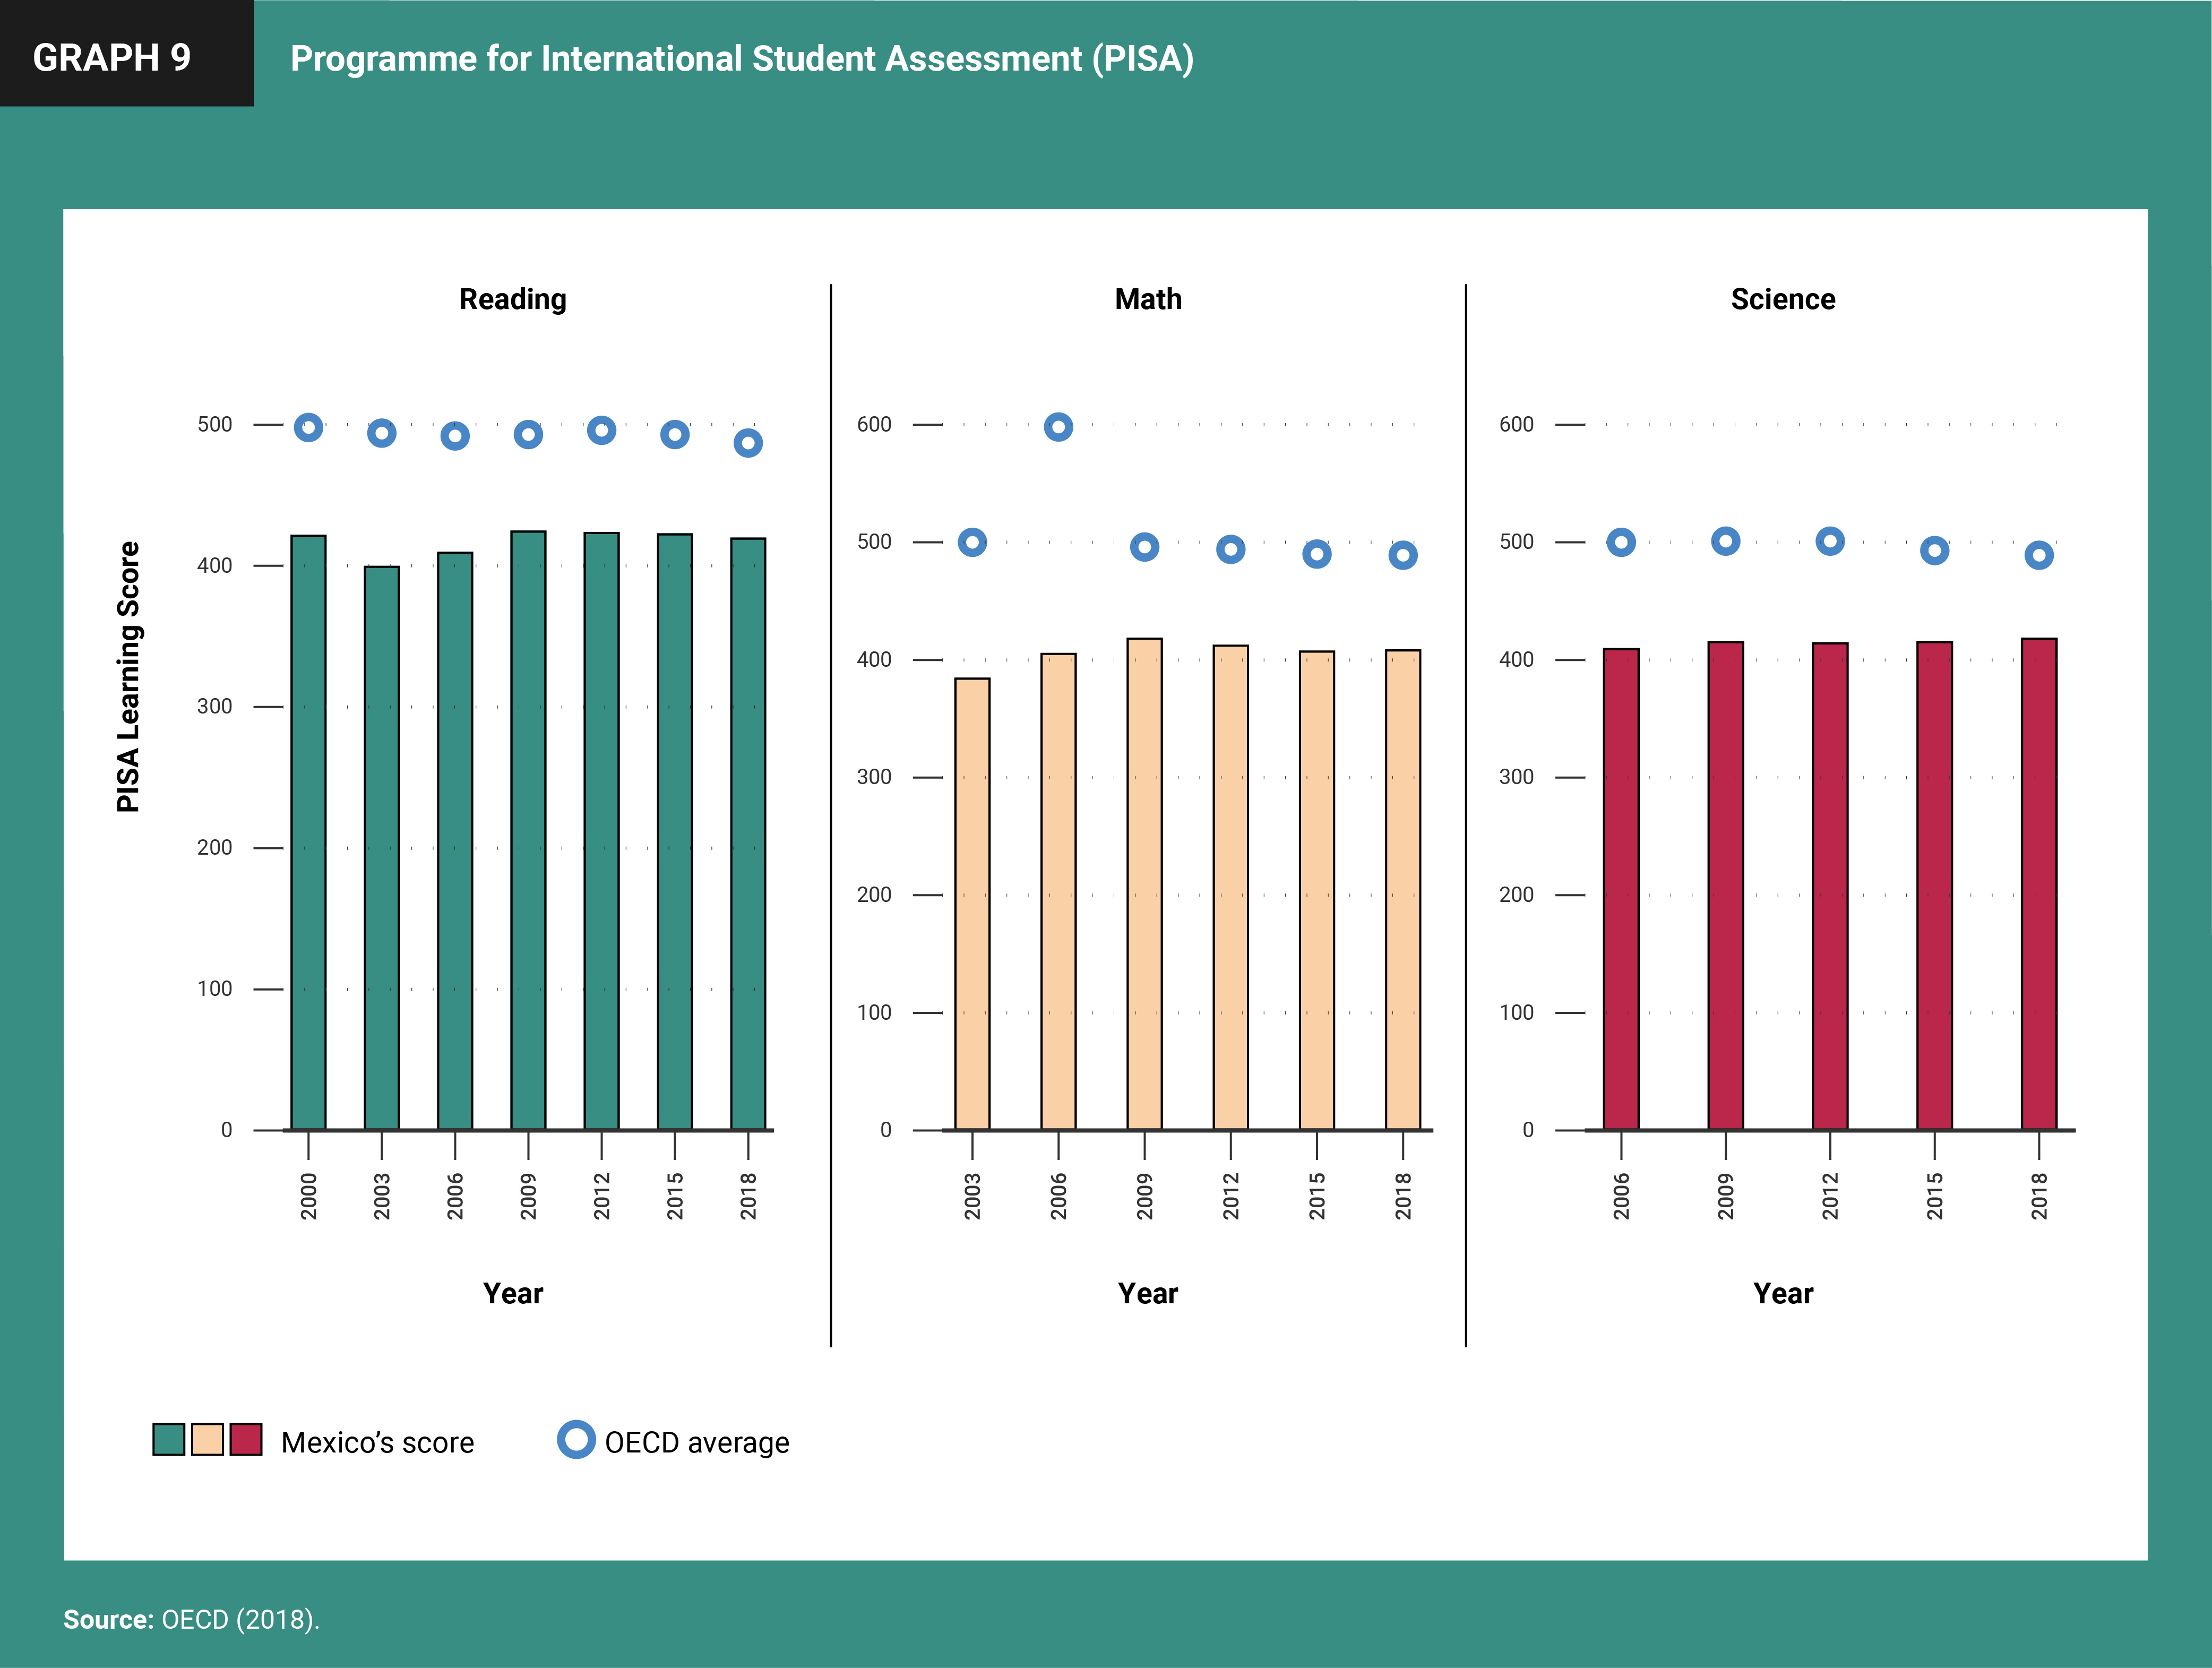Select the green Mexico's score legend swatch
2212x1668 pixels.
[169, 1439]
